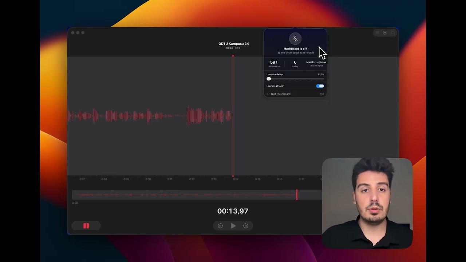Click the '00:13,97' elapsed time display
This screenshot has height=262, width=466.
pos(233,211)
